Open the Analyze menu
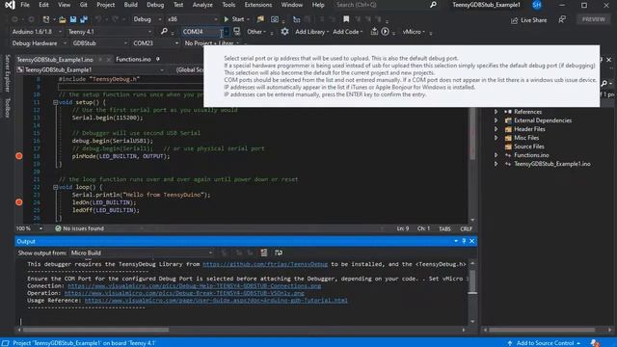The image size is (617, 347). [202, 5]
